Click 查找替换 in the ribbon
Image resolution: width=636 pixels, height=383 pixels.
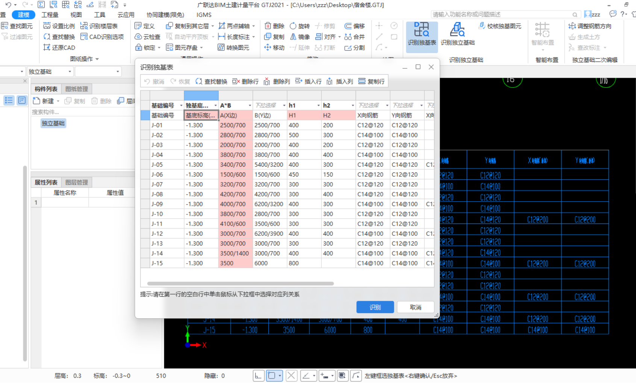tap(59, 37)
